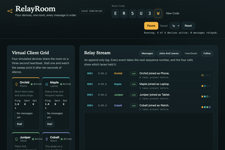The image size is (225, 150).
Task: Click the Join tag on Maple's row
Action: (134, 84)
